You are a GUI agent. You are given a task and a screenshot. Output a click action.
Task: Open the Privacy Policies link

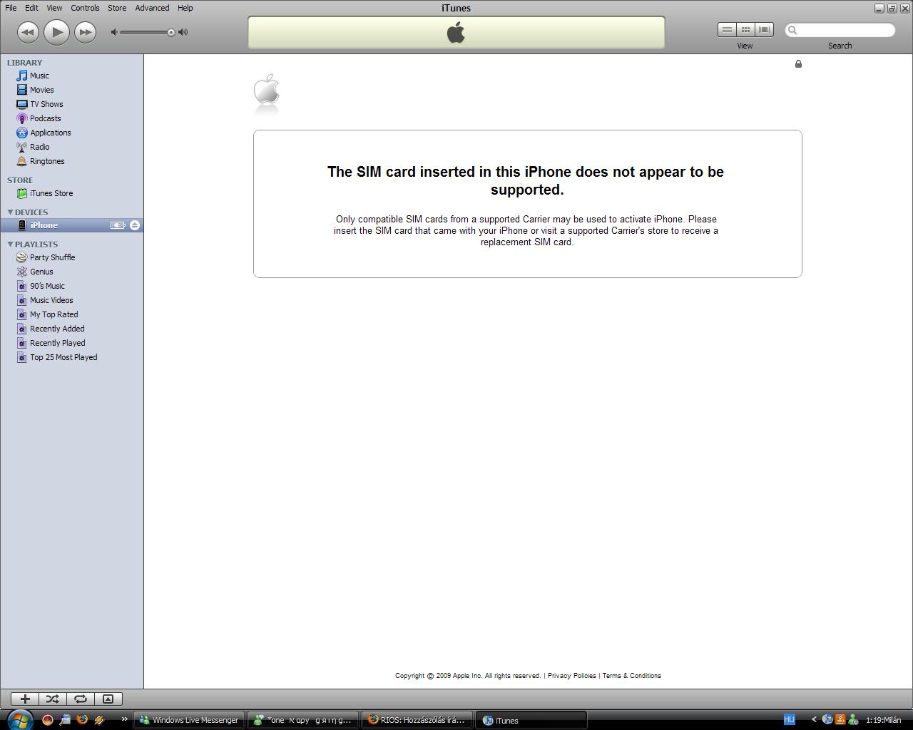[571, 676]
